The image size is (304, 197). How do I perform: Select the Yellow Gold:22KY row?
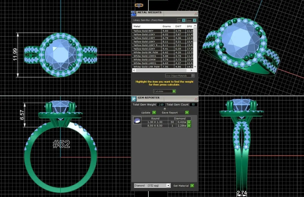[x=163, y=49]
